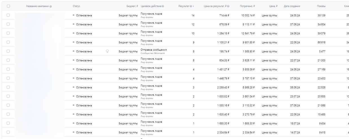
Task: Sort table by Показы column header
Action: [x=321, y=6]
